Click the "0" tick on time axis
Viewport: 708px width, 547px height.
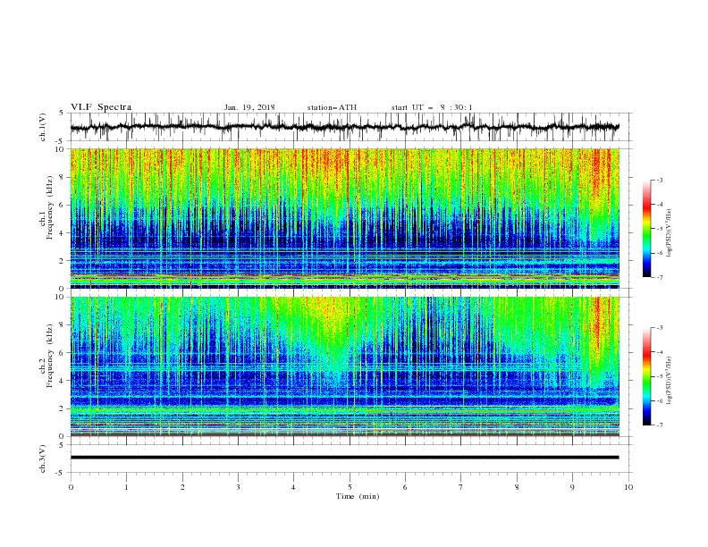pyautogui.click(x=71, y=487)
